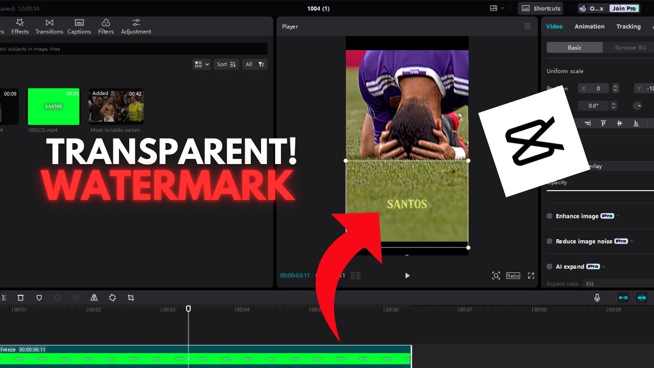The height and width of the screenshot is (368, 654).
Task: Click the Opacity slider track
Action: click(600, 191)
